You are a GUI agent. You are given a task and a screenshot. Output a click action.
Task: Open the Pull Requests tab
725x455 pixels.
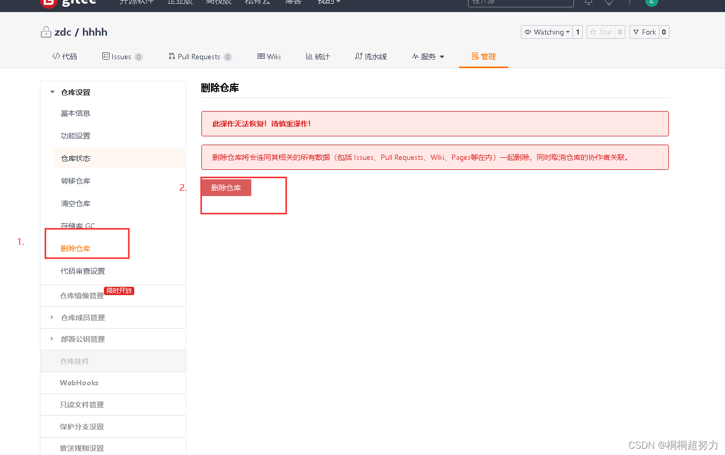coord(200,57)
